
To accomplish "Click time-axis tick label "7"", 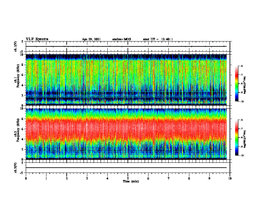I will pyautogui.click(x=169, y=178).
